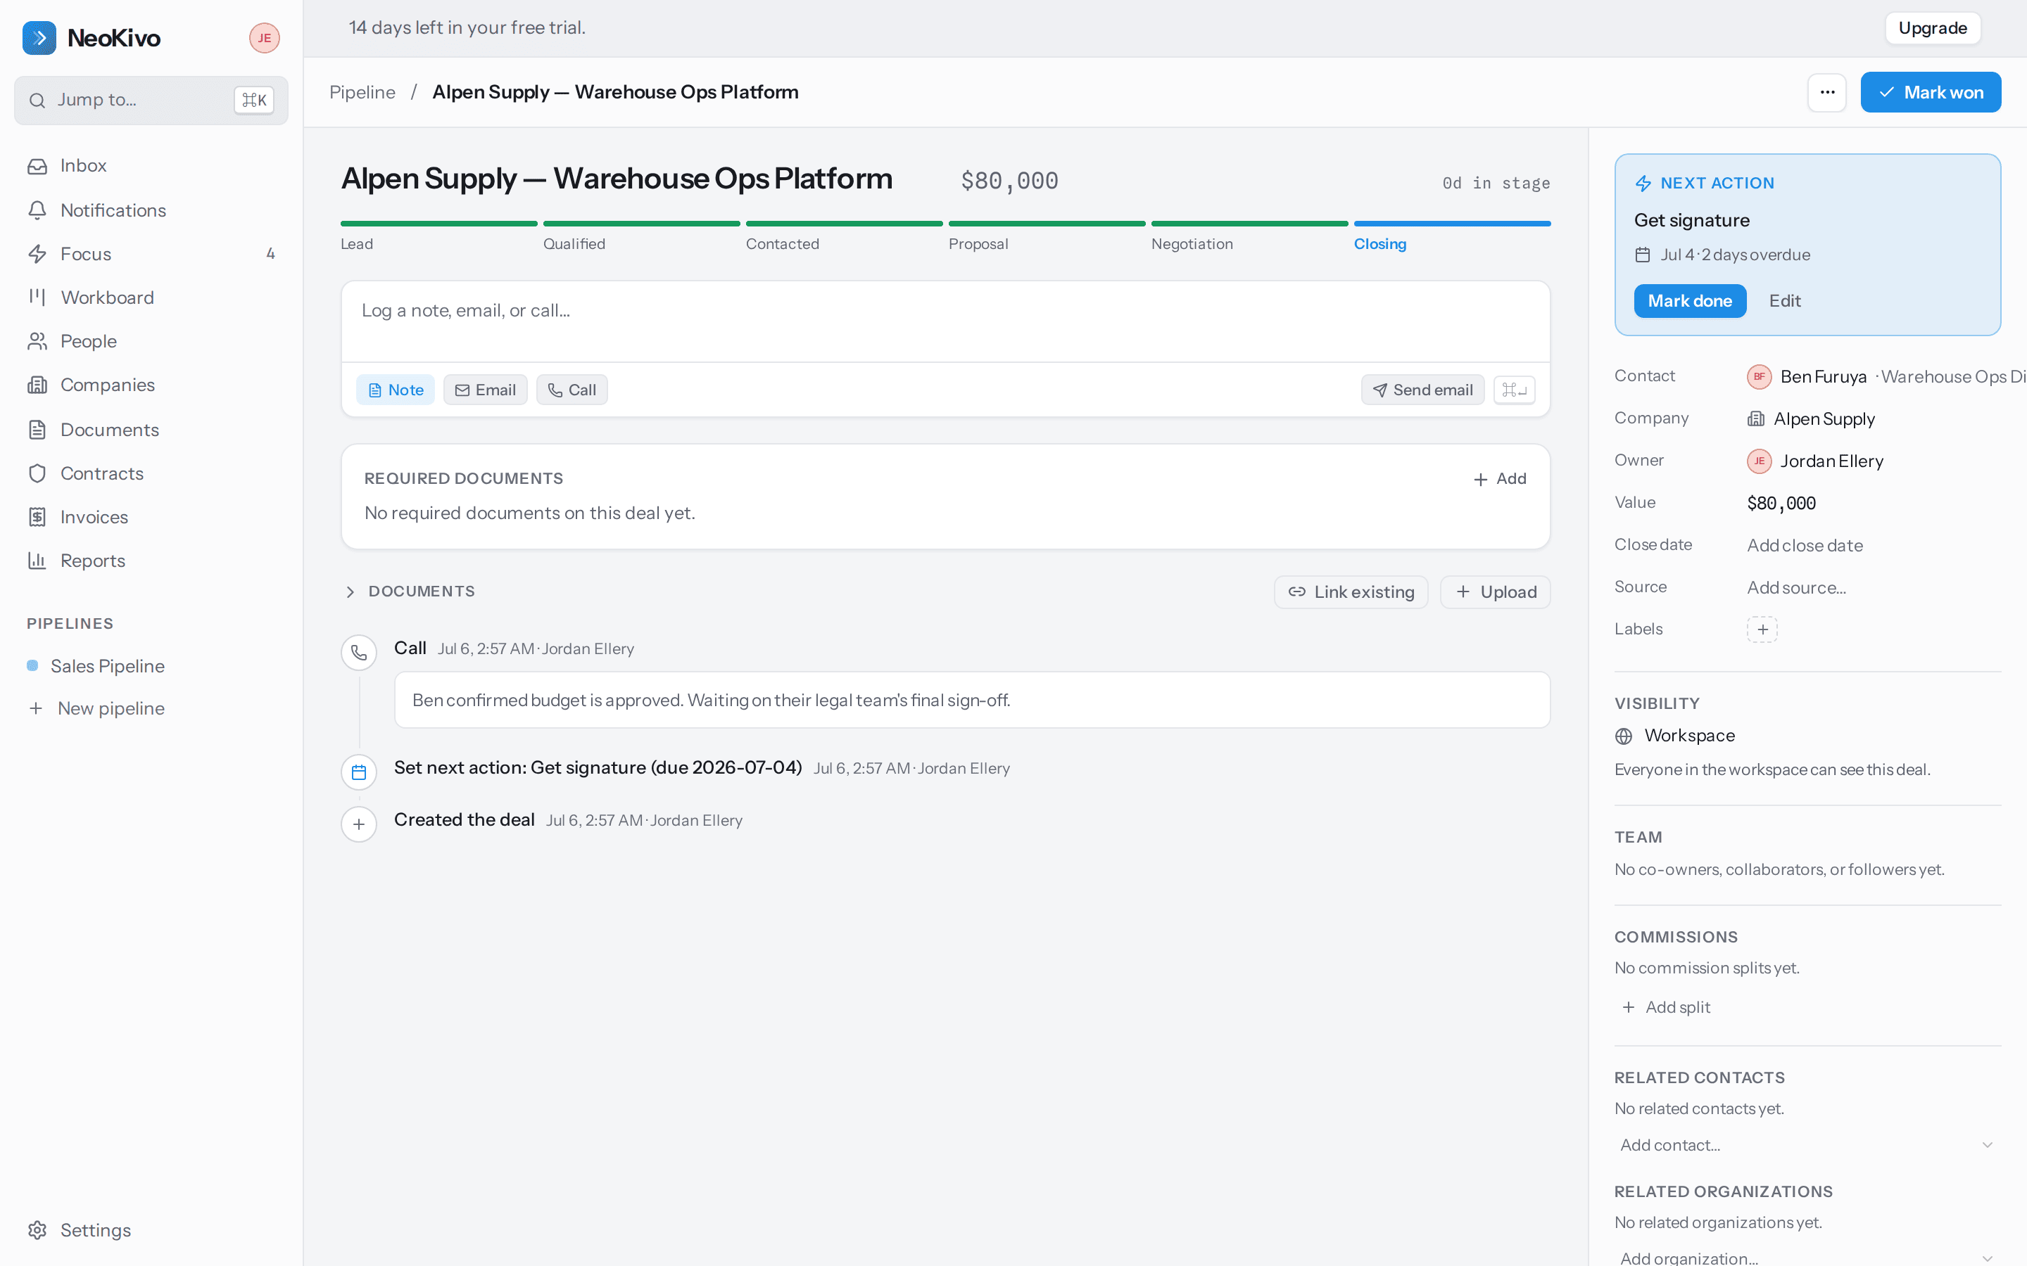The image size is (2027, 1266).
Task: Expand the Documents section chevron
Action: tap(350, 592)
